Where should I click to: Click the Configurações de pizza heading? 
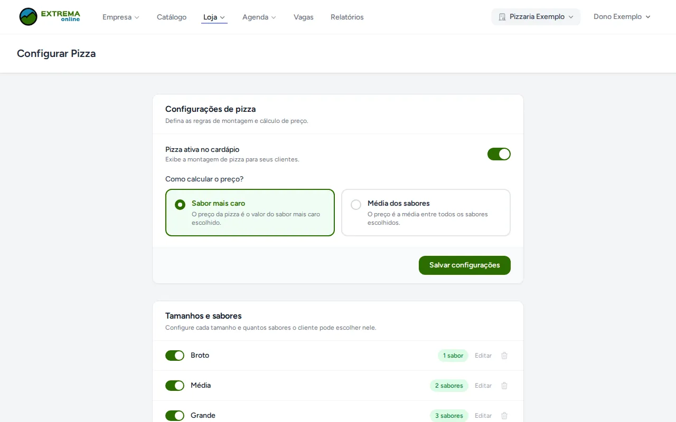click(210, 109)
